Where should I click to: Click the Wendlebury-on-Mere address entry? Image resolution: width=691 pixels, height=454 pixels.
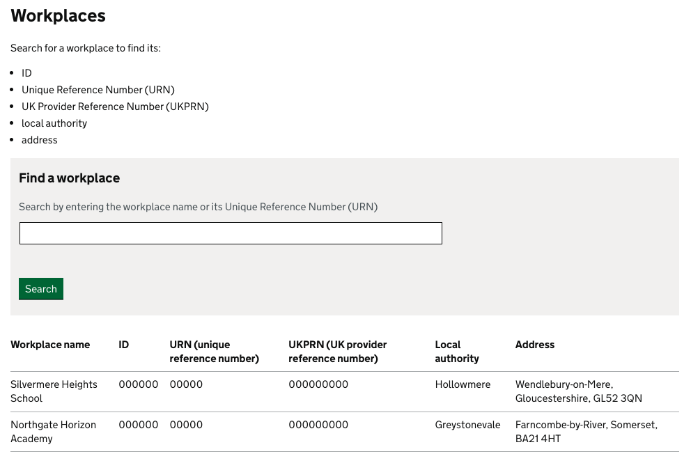tap(579, 391)
